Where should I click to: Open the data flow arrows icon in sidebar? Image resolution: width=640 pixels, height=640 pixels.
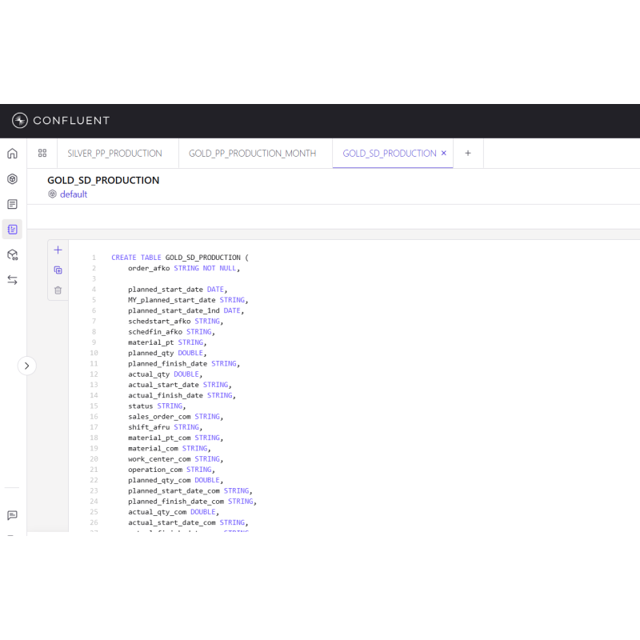pos(12,280)
